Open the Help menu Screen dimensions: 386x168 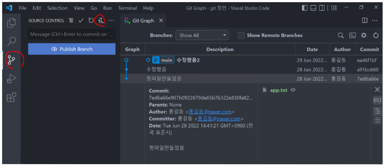pyautogui.click(x=148, y=8)
